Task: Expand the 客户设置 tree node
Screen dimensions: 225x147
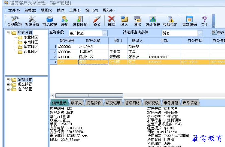Action: pyautogui.click(x=8, y=89)
